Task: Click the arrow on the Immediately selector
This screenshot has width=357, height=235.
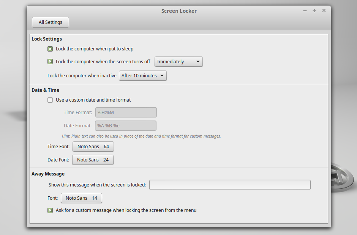Action: click(198, 61)
